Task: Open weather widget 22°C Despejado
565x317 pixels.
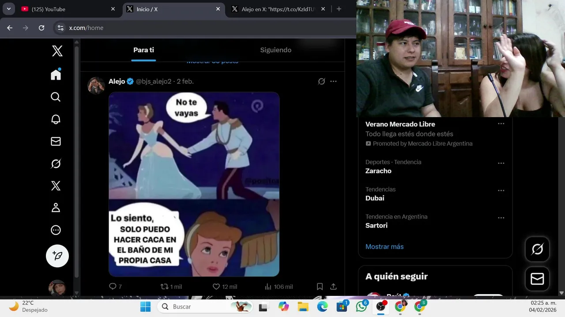Action: click(x=28, y=306)
